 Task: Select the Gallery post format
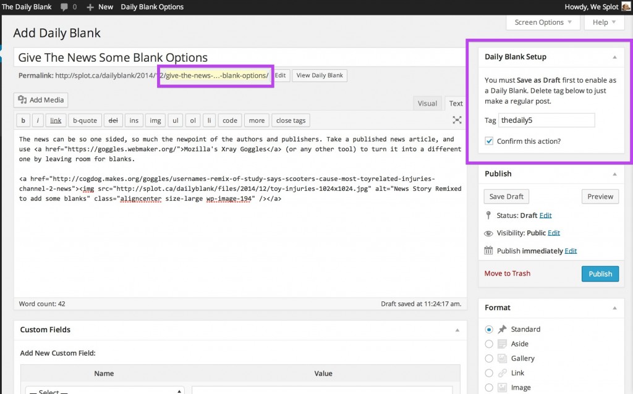[489, 358]
